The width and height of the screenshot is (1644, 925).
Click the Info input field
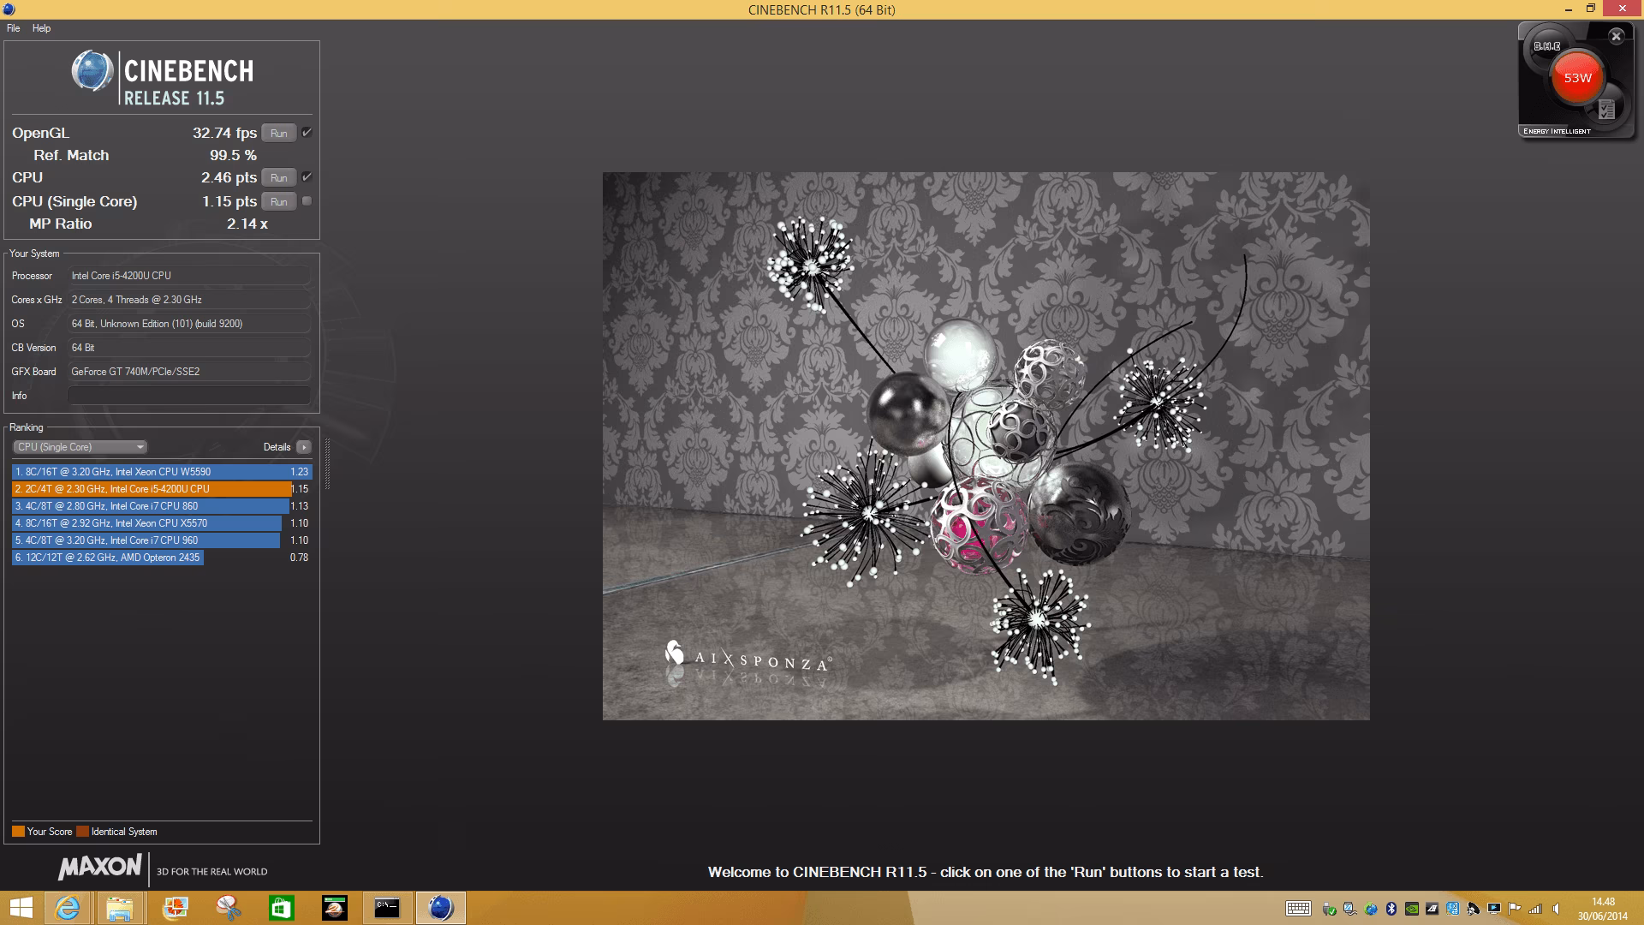(x=188, y=395)
